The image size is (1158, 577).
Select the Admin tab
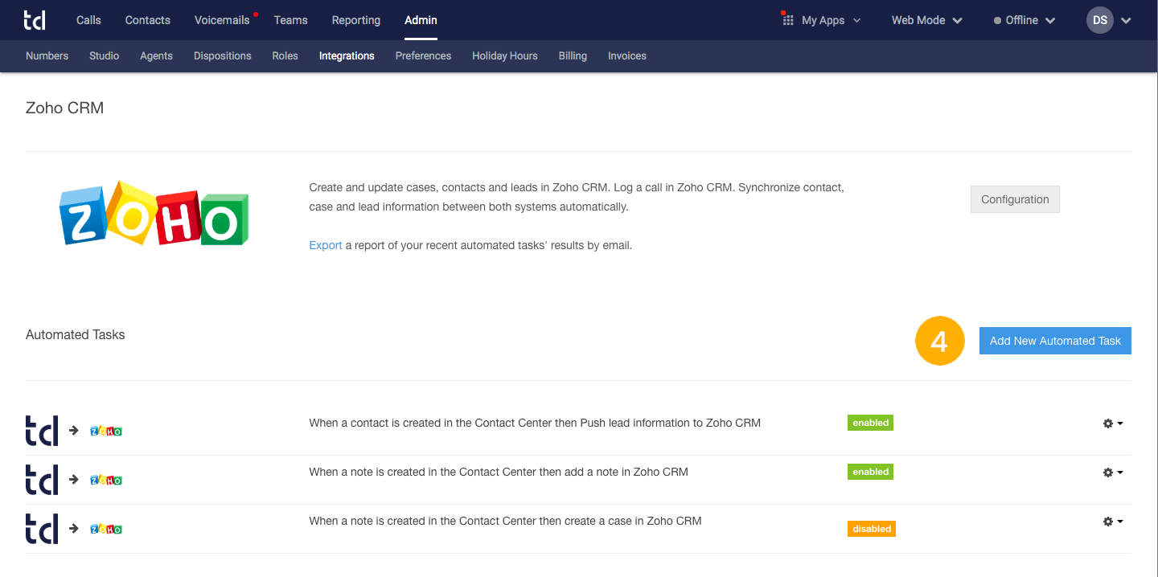(x=421, y=20)
